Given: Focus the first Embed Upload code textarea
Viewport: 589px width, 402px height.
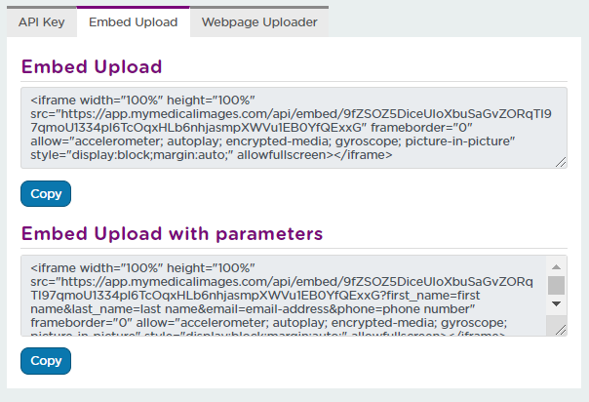Looking at the screenshot, I should coord(294,128).
